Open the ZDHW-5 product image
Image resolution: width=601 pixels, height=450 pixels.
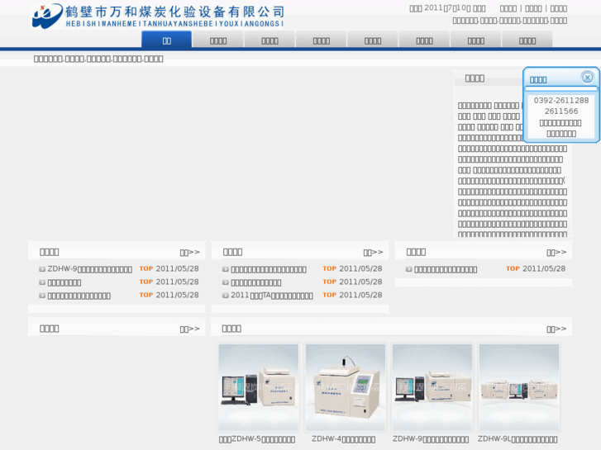tap(258, 386)
